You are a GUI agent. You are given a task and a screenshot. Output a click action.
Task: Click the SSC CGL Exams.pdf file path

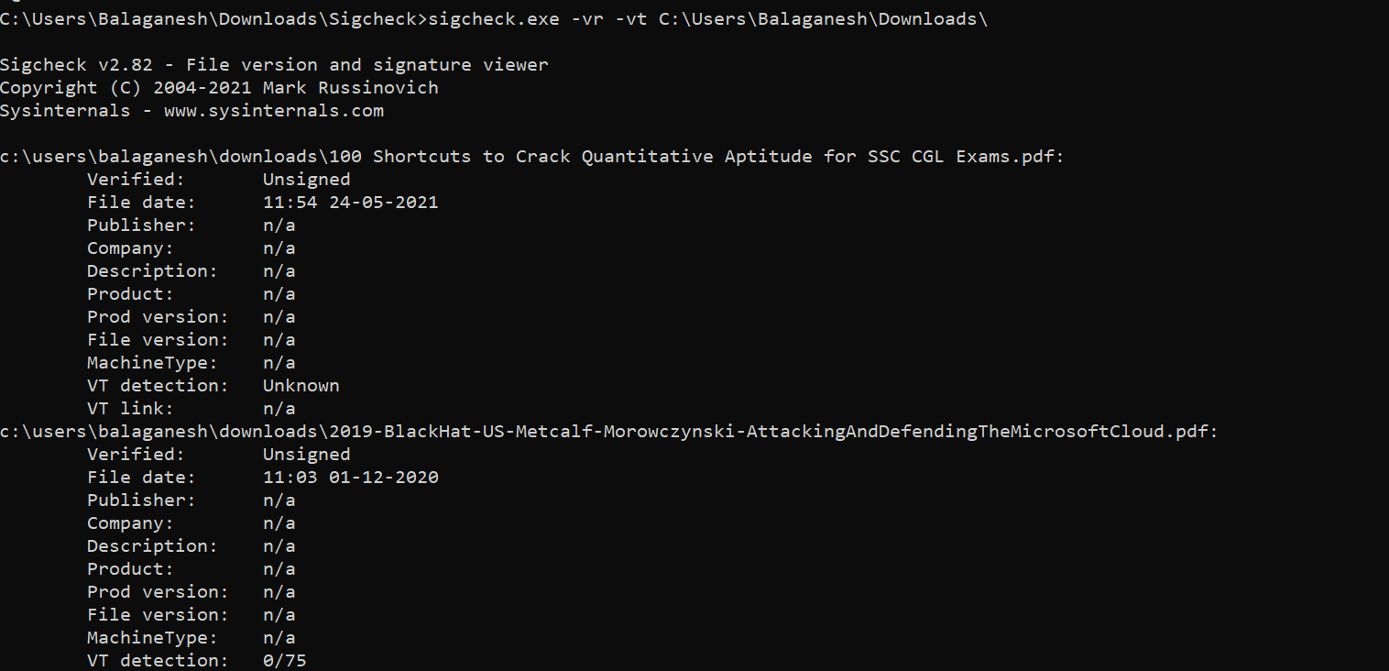[532, 157]
